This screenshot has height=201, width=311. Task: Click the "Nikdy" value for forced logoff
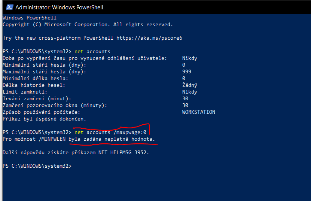click(x=190, y=58)
